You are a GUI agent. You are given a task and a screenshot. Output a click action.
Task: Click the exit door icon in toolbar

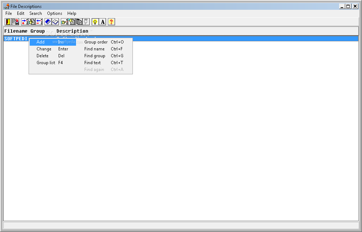point(8,22)
